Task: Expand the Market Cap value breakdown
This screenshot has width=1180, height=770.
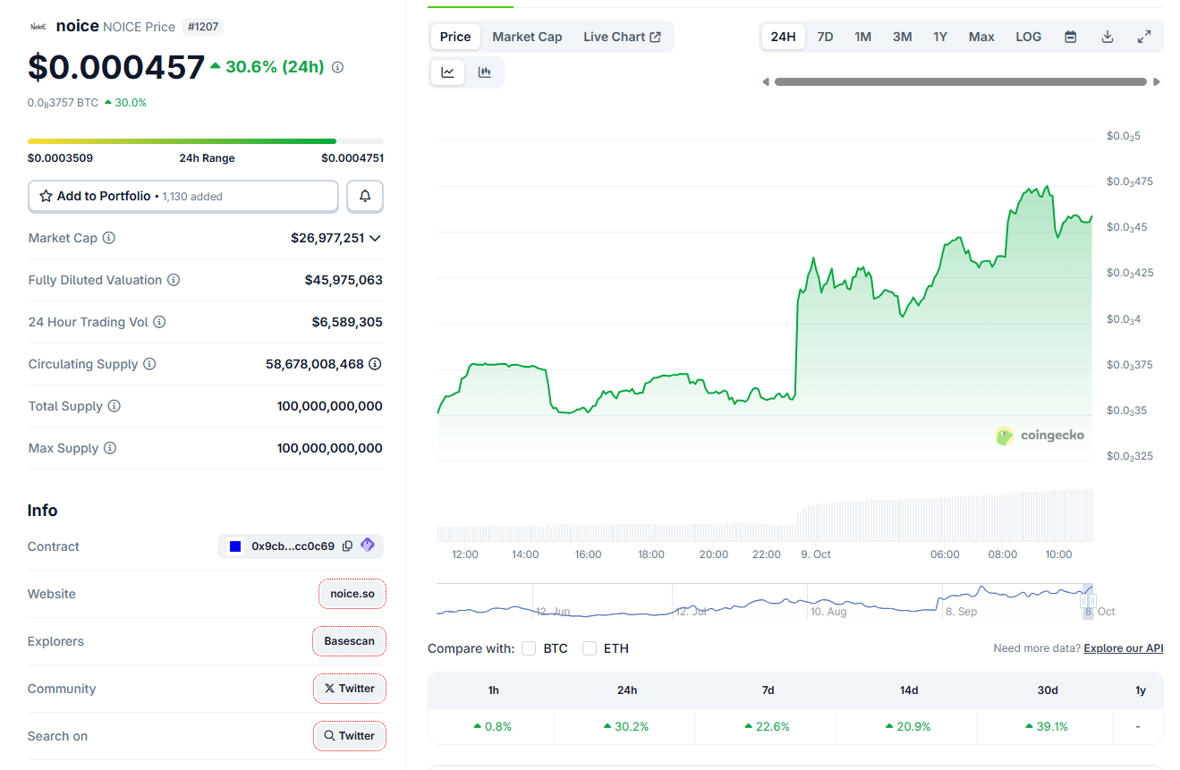Action: point(377,238)
